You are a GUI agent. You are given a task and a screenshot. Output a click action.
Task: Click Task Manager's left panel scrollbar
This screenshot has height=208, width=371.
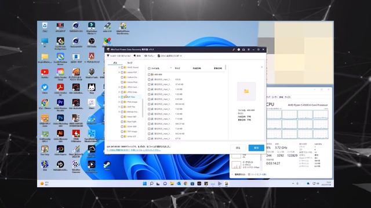click(x=261, y=158)
